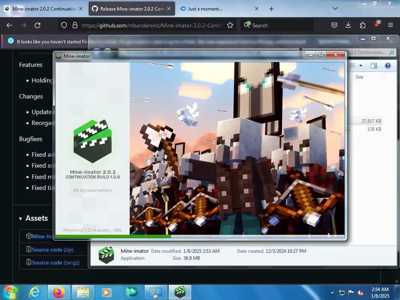The height and width of the screenshot is (300, 400).
Task: Collapse the Assets section triangle
Action: (20, 219)
